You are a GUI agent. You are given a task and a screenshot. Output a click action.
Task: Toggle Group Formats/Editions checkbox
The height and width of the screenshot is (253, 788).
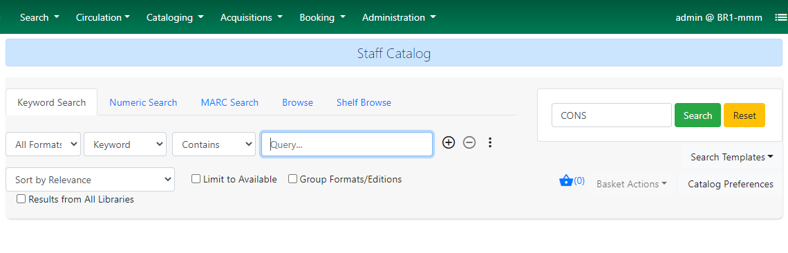[x=292, y=179]
